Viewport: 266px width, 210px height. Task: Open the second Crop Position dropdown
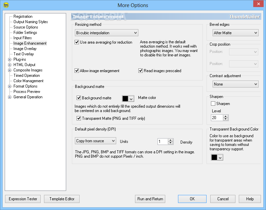[243, 64]
